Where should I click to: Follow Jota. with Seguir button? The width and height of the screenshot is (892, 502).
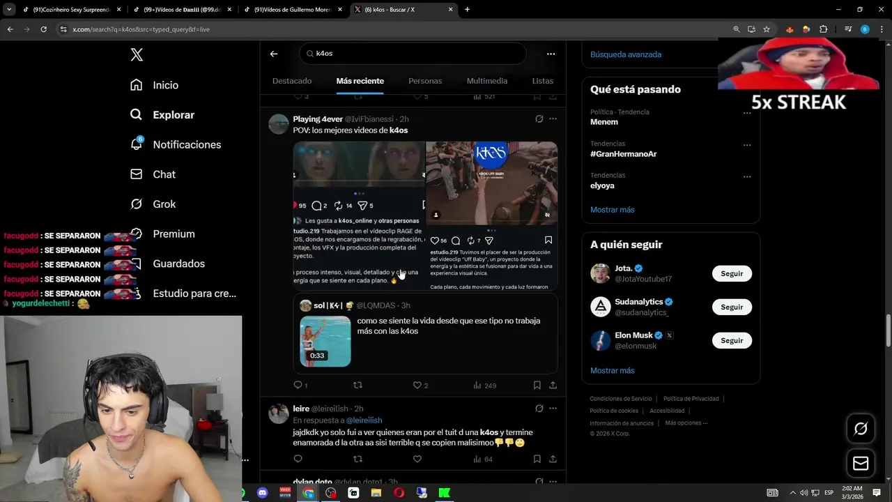click(x=732, y=273)
